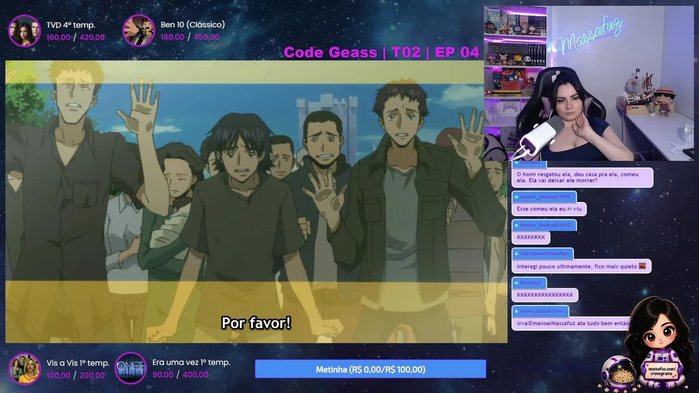The image size is (699, 393).
Task: Click 'Vis a Vis 1º temp.' label
Action: pyautogui.click(x=78, y=362)
